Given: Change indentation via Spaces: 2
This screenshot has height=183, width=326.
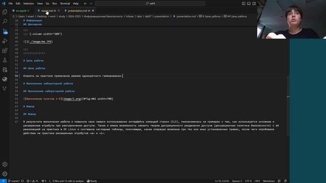Looking at the screenshot, I should (237, 181).
